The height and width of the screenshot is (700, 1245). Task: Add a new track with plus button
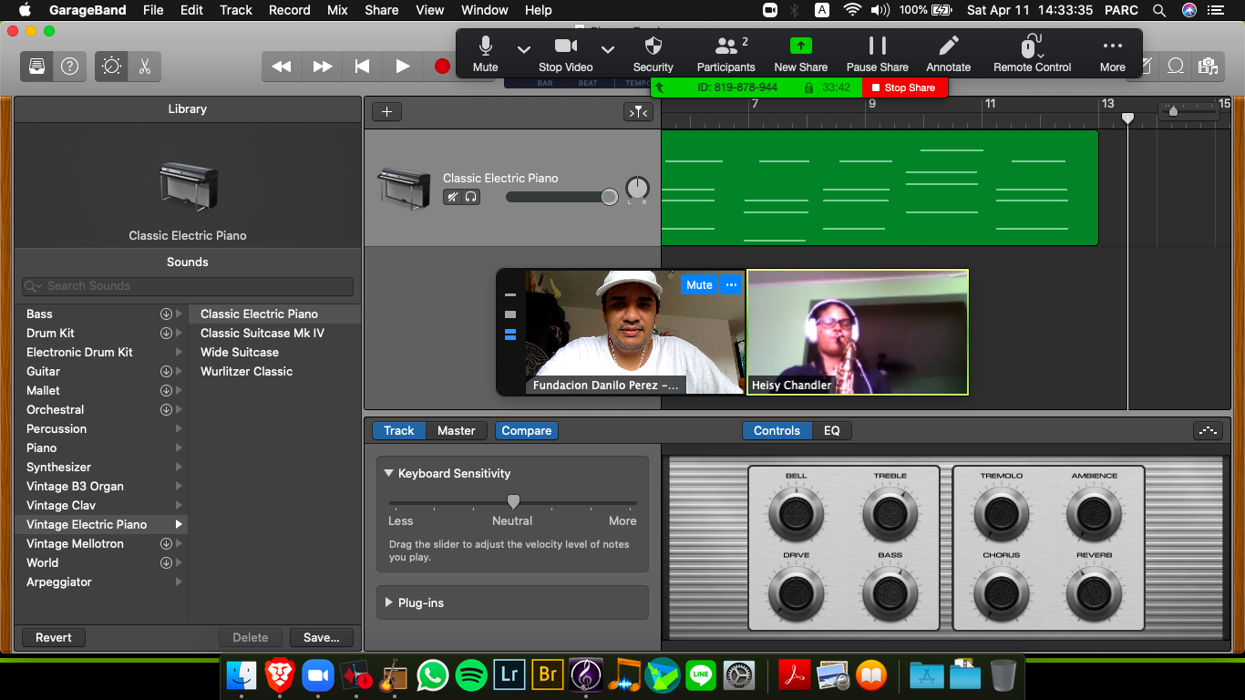tap(386, 112)
